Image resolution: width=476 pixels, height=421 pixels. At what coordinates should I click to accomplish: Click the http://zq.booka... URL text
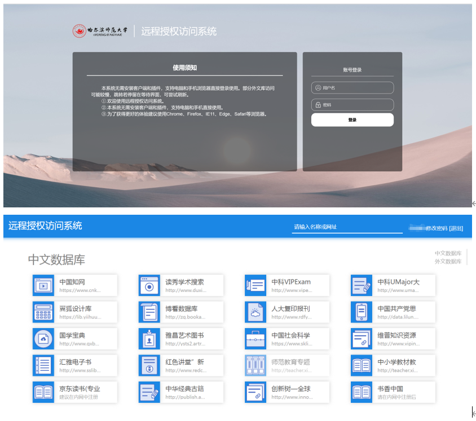pos(186,317)
